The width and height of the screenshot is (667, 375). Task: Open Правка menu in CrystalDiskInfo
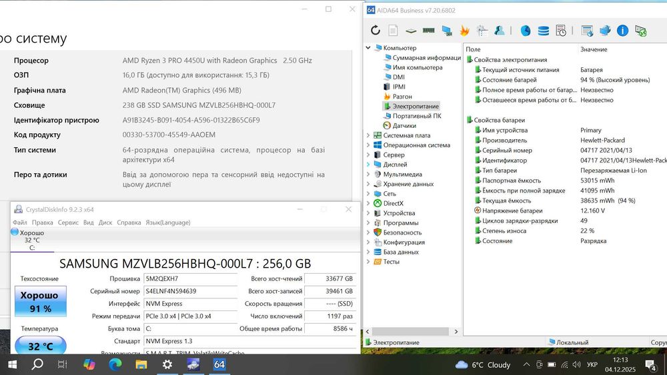click(43, 222)
